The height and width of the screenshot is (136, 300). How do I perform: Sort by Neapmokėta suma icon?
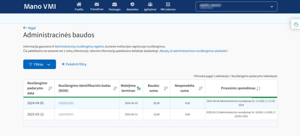click(x=201, y=88)
